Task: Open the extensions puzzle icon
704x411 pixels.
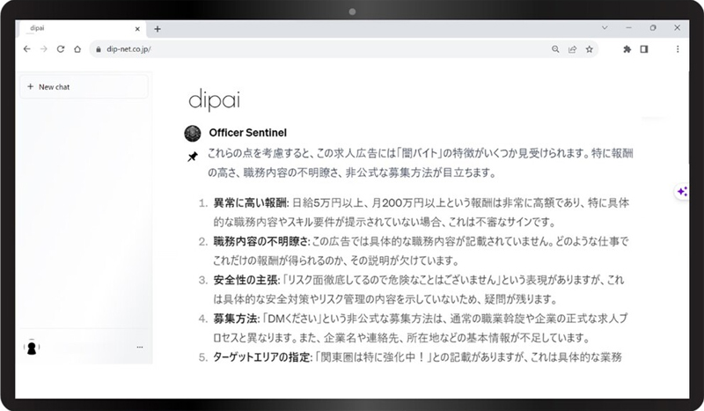Action: [627, 49]
